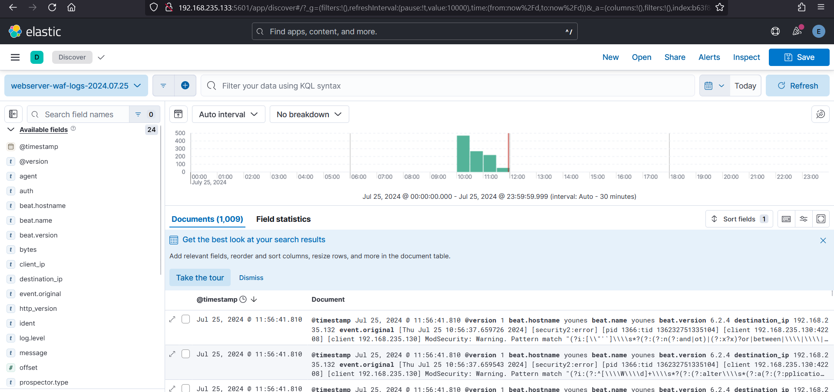Focus the Search field names box

click(x=78, y=114)
